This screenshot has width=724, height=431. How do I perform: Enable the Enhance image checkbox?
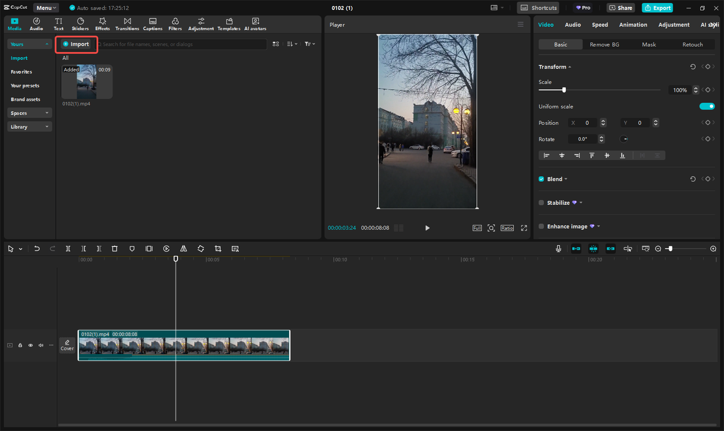click(541, 226)
